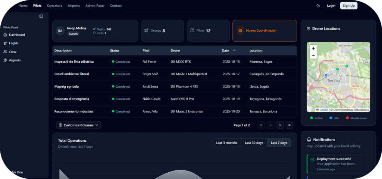The width and height of the screenshot is (382, 179).
Task: Click the Nueva Coordinación card
Action: tap(264, 31)
